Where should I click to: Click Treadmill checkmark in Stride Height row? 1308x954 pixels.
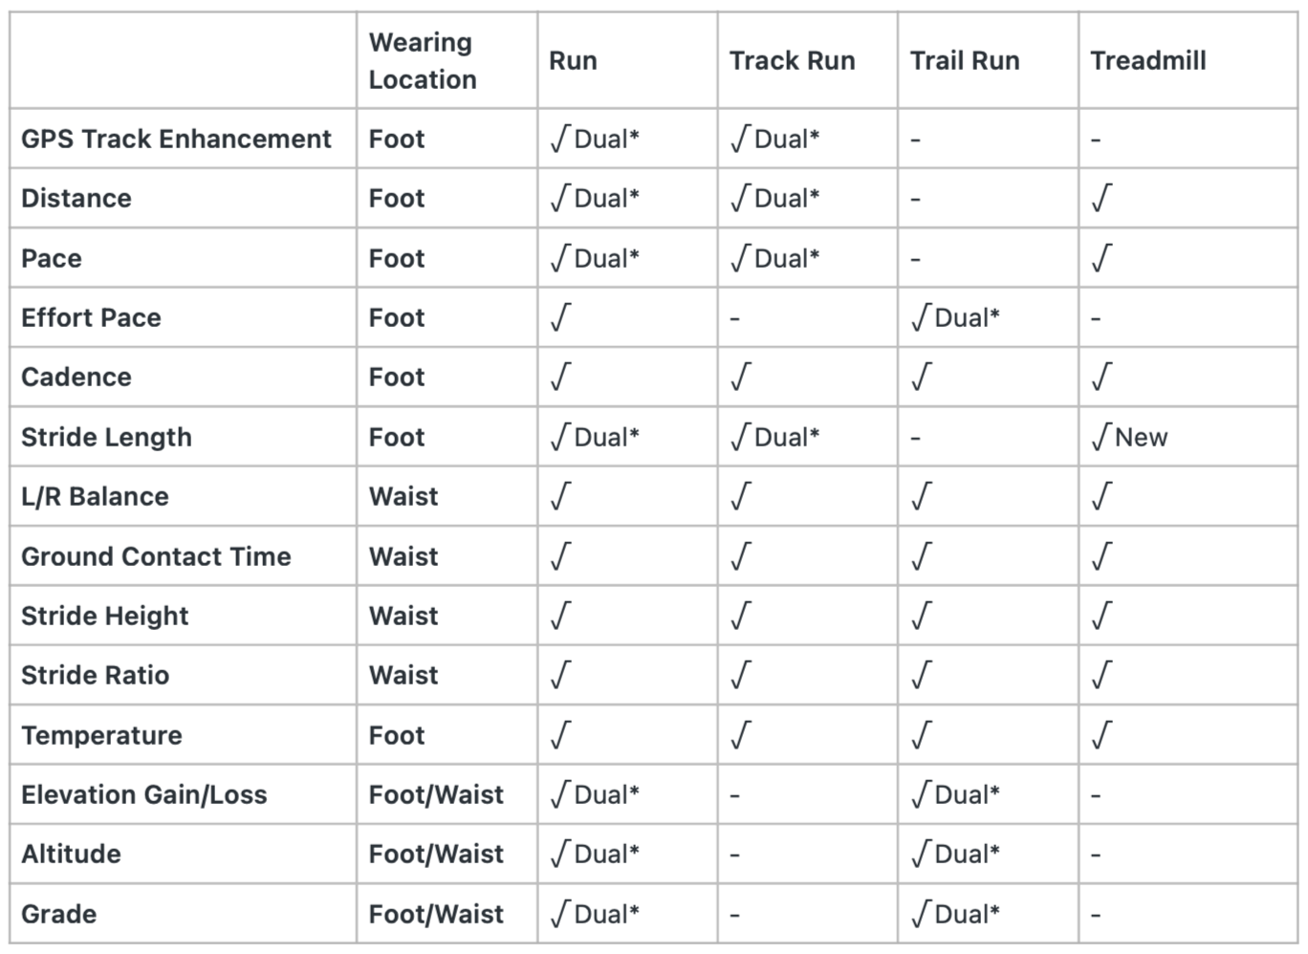pos(1102,617)
